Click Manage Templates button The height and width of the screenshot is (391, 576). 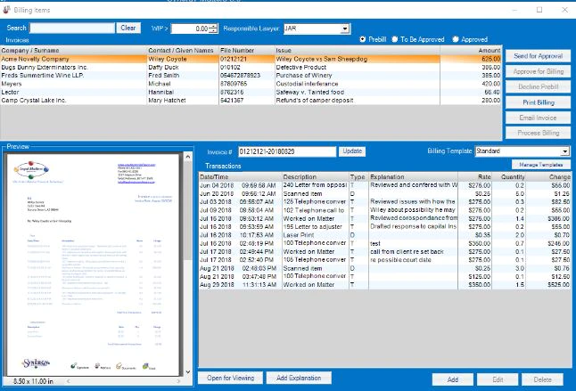[540, 165]
